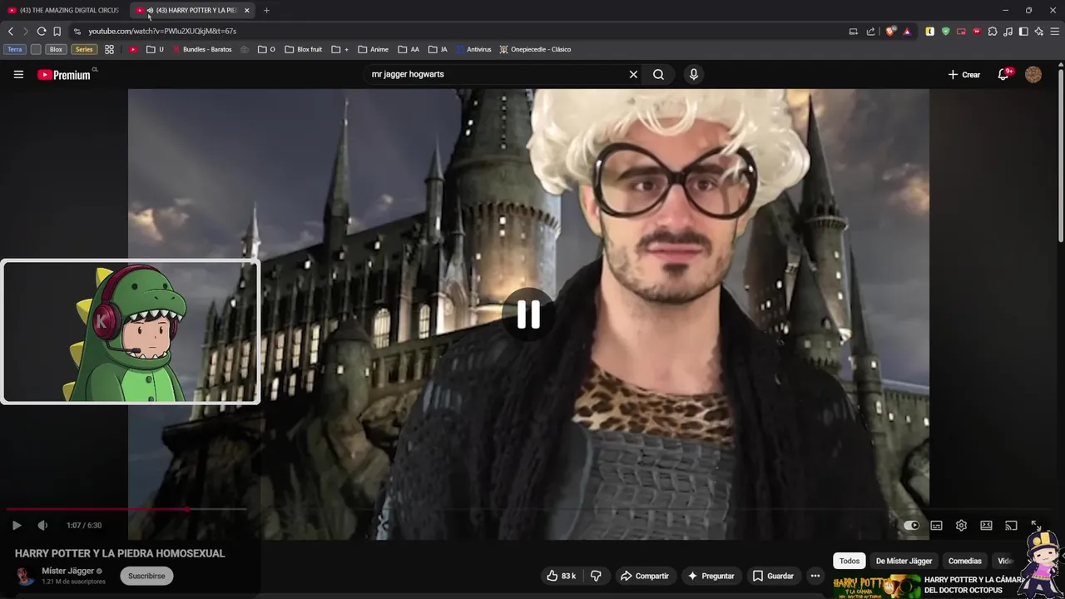Play the video from control bar
The width and height of the screenshot is (1065, 599).
(17, 525)
